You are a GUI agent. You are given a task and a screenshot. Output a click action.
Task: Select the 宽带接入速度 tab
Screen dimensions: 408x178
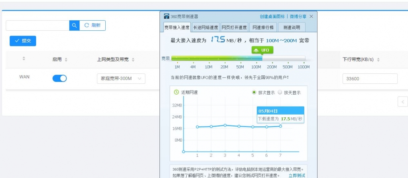coord(177,27)
